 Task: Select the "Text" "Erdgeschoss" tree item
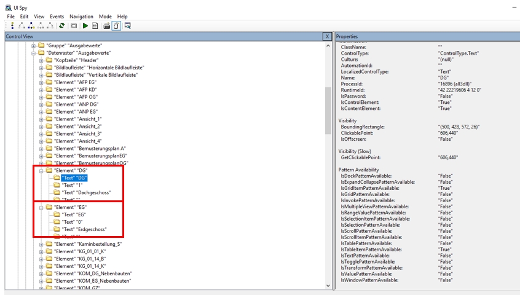click(x=84, y=229)
